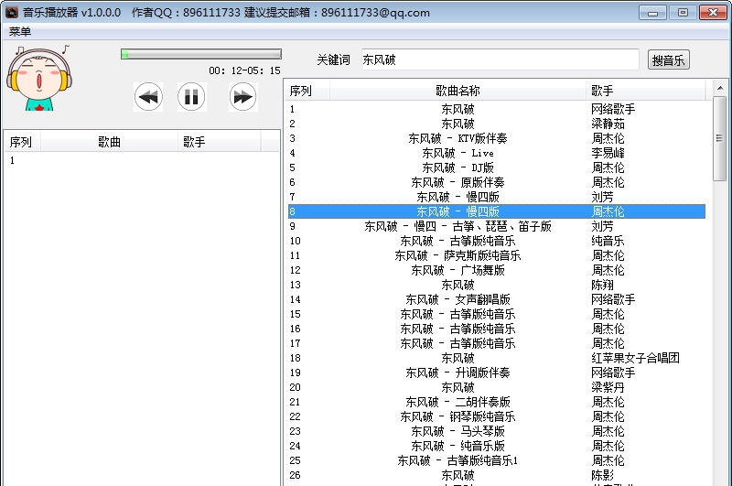Seek within the playback progress bar

pos(200,54)
